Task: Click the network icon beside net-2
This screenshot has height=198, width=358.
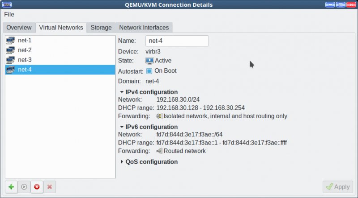Action: (x=10, y=50)
